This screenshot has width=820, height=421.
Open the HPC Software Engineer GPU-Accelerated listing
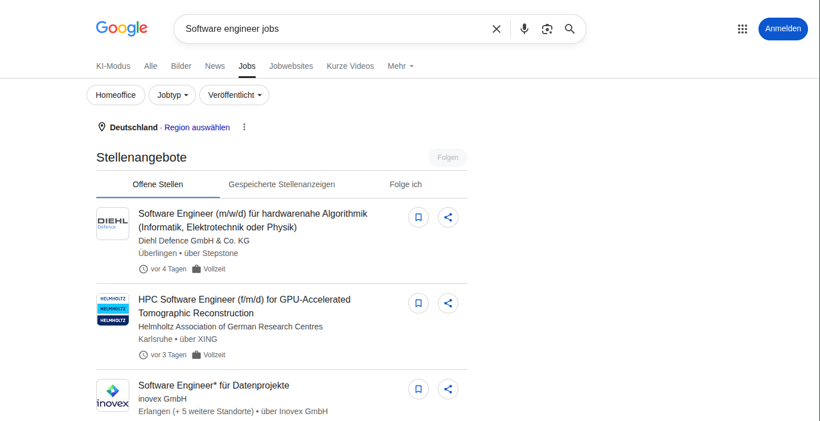(244, 307)
